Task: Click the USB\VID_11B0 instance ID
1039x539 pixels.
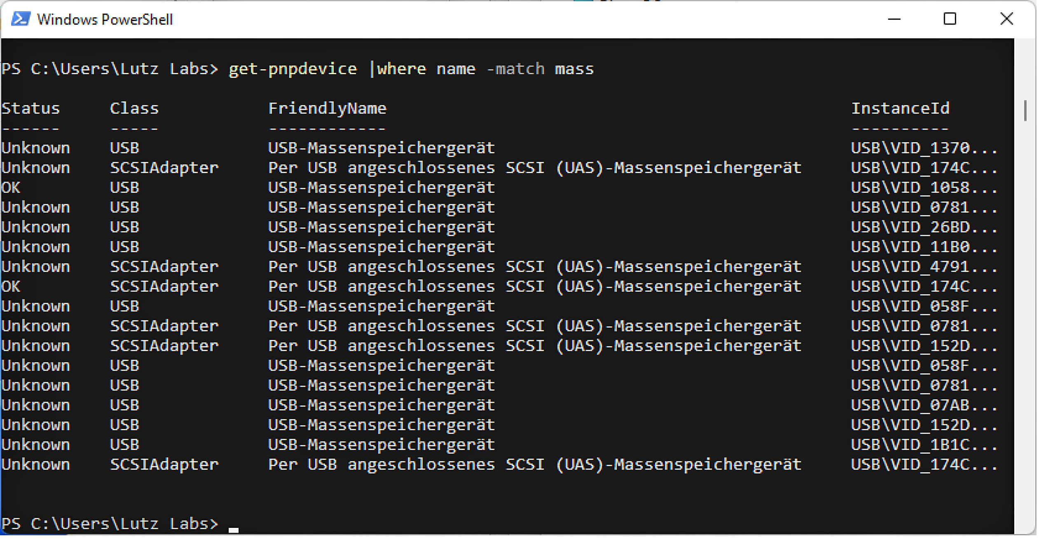Action: click(924, 247)
